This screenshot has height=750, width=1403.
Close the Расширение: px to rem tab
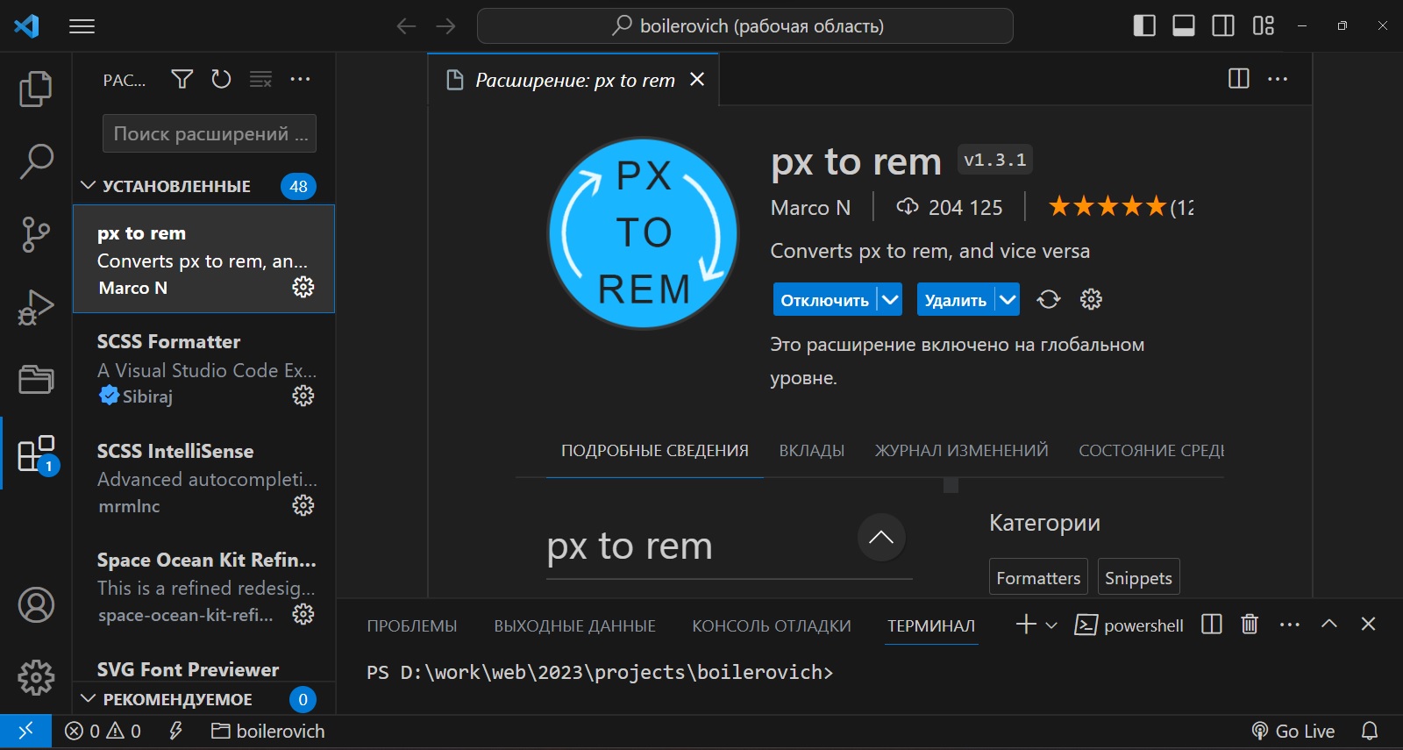[697, 80]
